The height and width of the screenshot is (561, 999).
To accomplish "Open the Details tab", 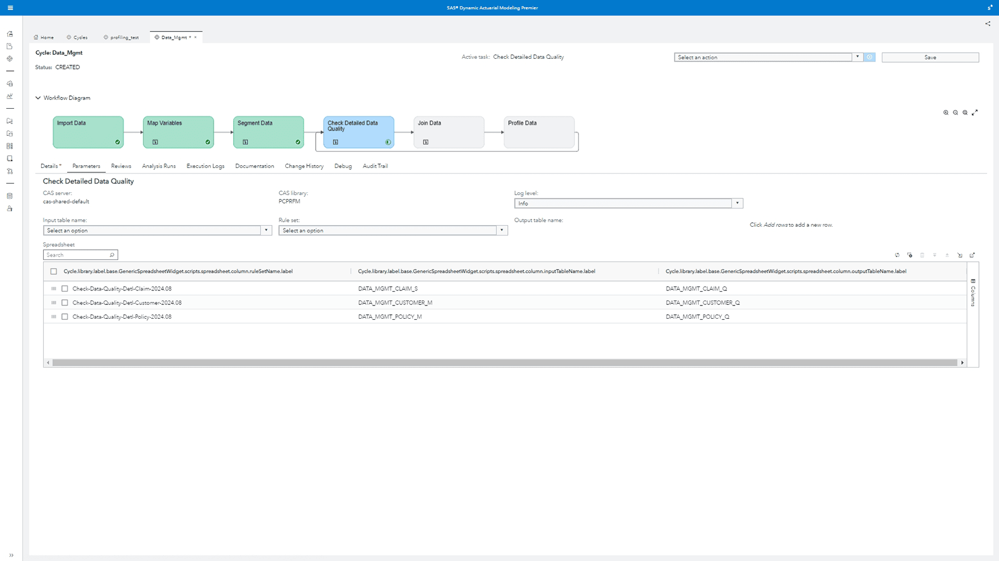I will pos(51,166).
